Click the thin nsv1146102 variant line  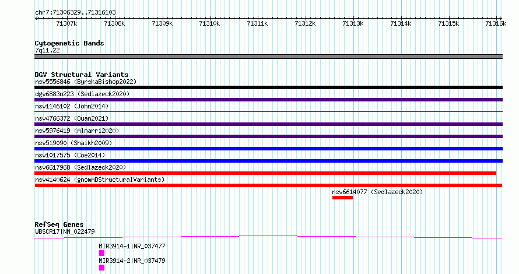tap(268, 112)
